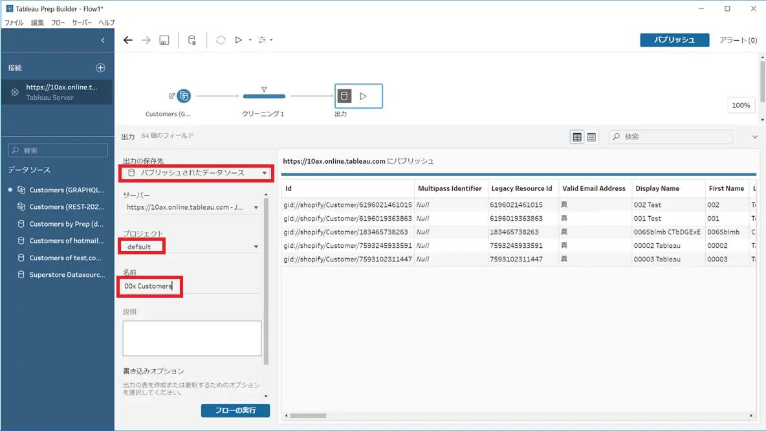The width and height of the screenshot is (766, 431).
Task: Open the サーバー menu
Action: tap(82, 23)
